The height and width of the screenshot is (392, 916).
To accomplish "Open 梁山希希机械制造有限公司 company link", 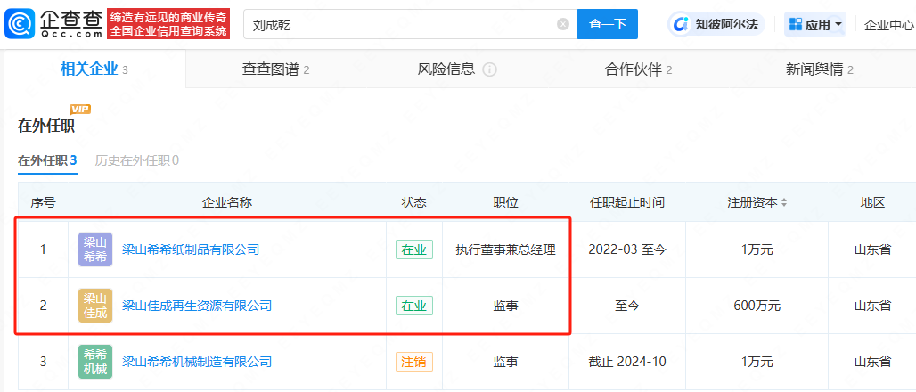I will (x=197, y=362).
